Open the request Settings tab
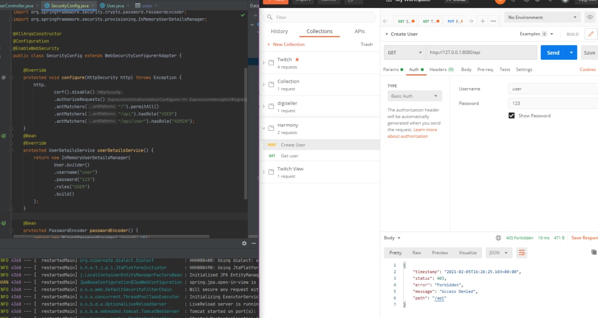Image resolution: width=598 pixels, height=318 pixels. (524, 70)
